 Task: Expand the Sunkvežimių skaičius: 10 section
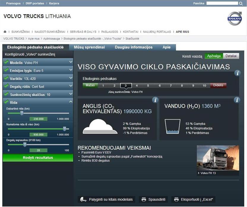[38, 94]
